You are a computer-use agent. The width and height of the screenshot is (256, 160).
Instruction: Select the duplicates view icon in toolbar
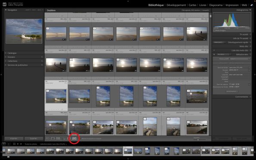point(74,138)
